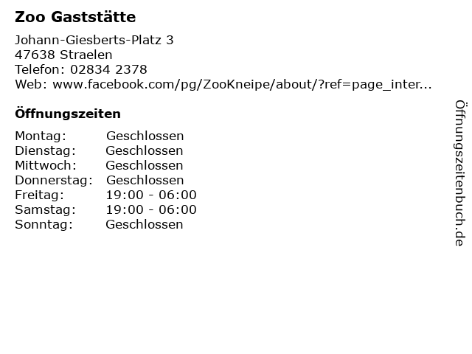Click the vertical Öffnungszeitenbuch.de watermark
472x354 pixels.
(x=460, y=173)
